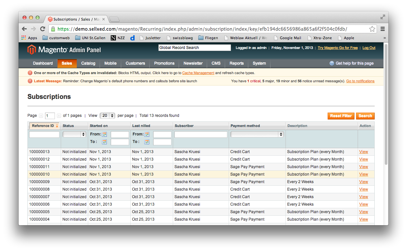Viewport: 407px width, 251px height.
Task: Open the Payment method filter dropdown
Action: (x=257, y=134)
